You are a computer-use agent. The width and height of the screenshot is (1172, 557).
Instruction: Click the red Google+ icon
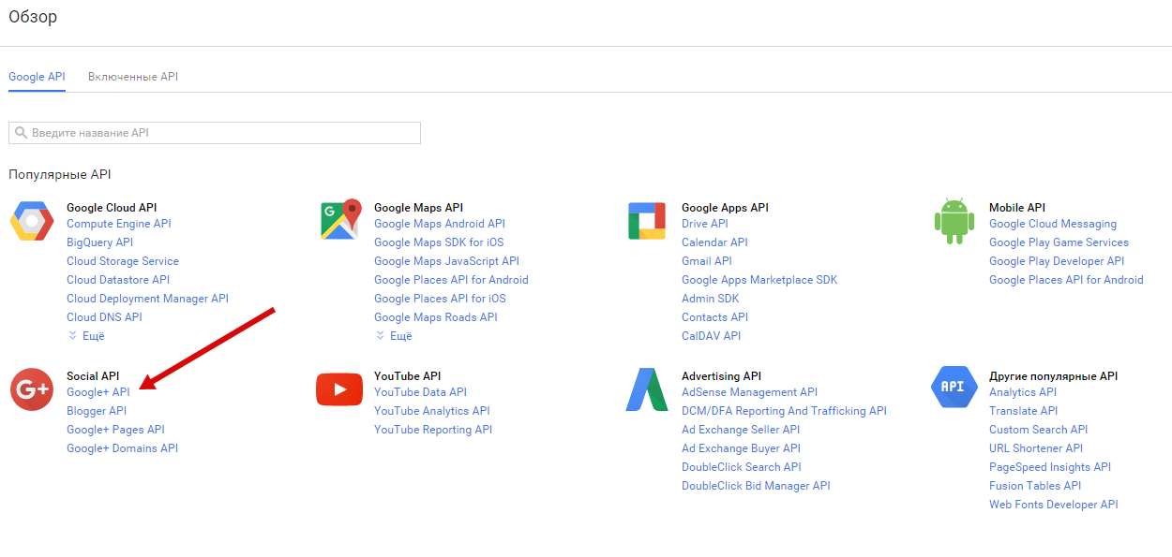click(32, 389)
